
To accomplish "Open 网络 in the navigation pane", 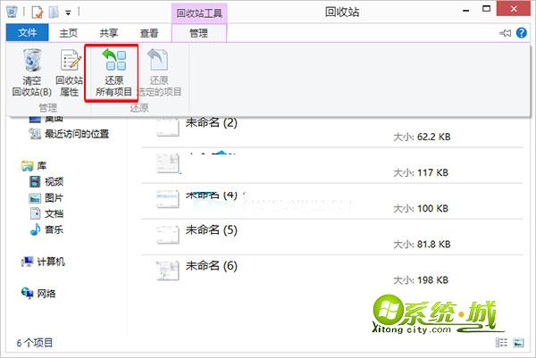I will 45,293.
